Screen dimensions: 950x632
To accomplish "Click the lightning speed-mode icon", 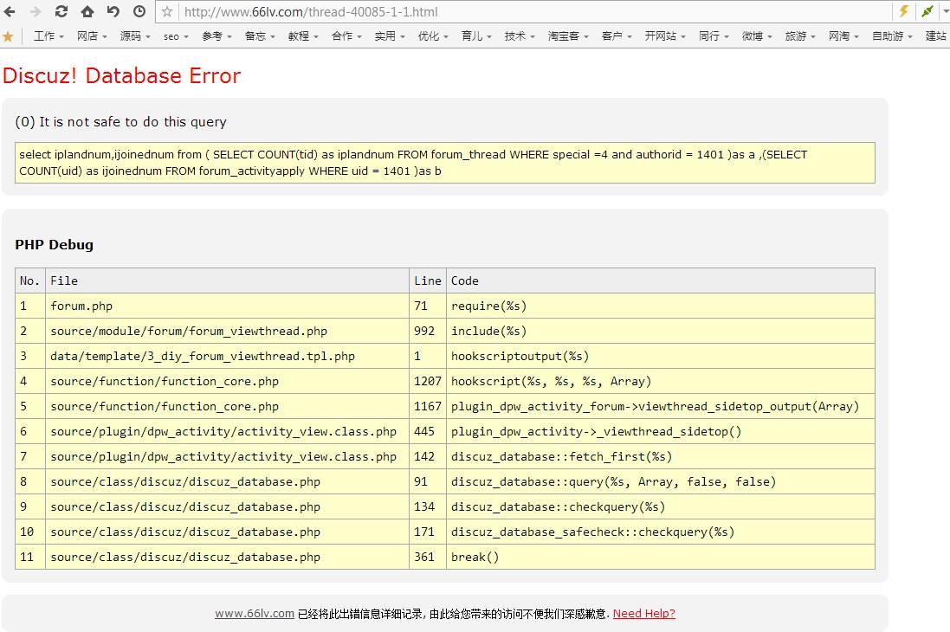I will coord(903,11).
